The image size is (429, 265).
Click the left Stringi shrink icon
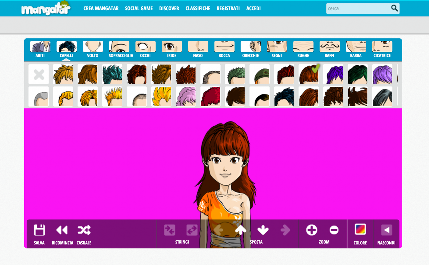(x=170, y=230)
